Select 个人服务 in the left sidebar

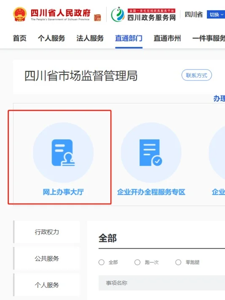click(47, 285)
